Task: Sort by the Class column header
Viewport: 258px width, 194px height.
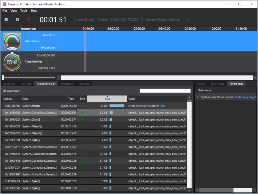Action: [39, 99]
